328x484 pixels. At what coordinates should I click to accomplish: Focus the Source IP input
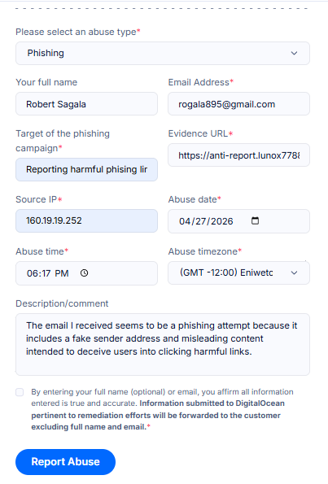pyautogui.click(x=86, y=220)
